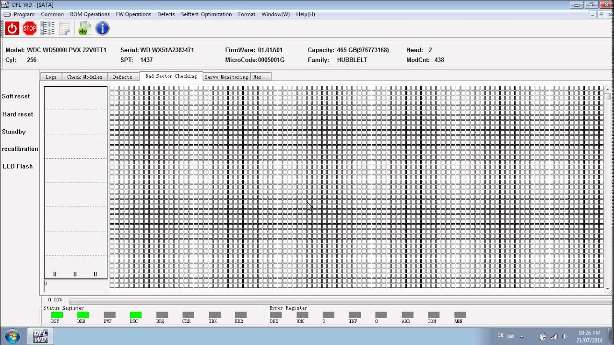The height and width of the screenshot is (345, 614).
Task: Click the sector map scroll up arrow
Action: (608, 90)
